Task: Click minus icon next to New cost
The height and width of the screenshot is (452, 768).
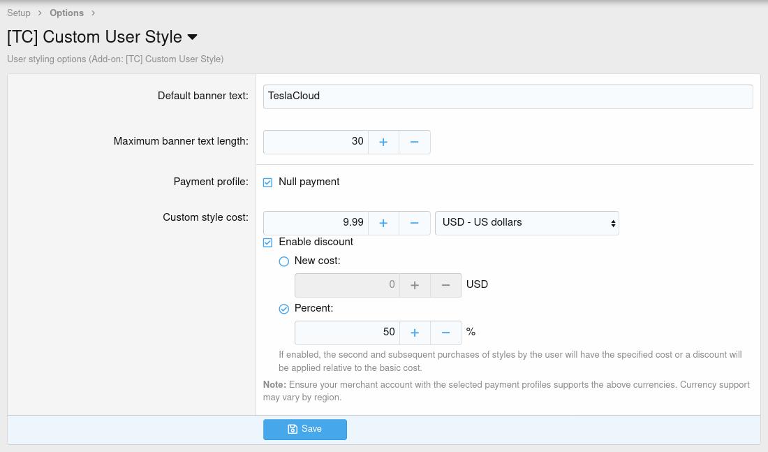Action: (445, 285)
